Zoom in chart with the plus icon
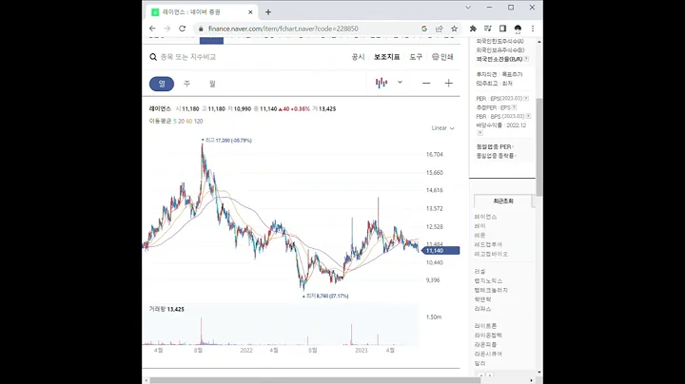685x384 pixels. click(x=449, y=83)
